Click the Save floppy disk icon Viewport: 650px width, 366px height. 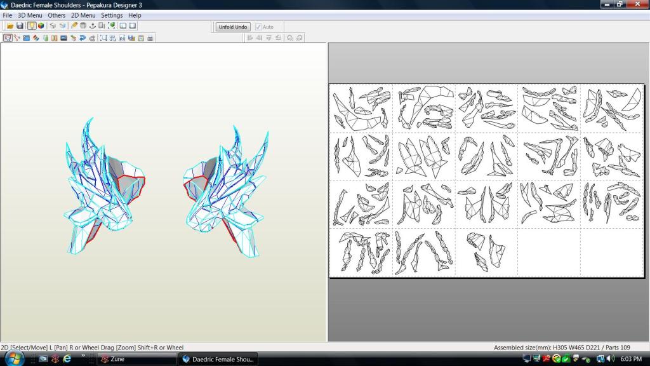tap(20, 25)
